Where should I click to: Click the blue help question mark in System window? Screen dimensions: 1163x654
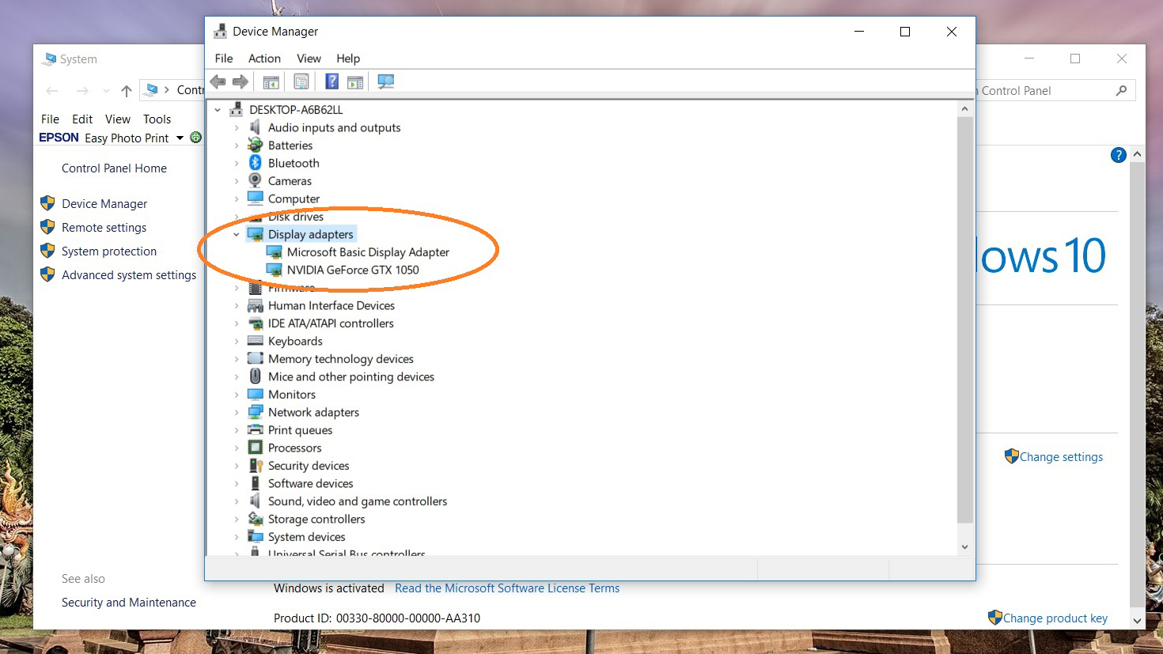point(1118,155)
